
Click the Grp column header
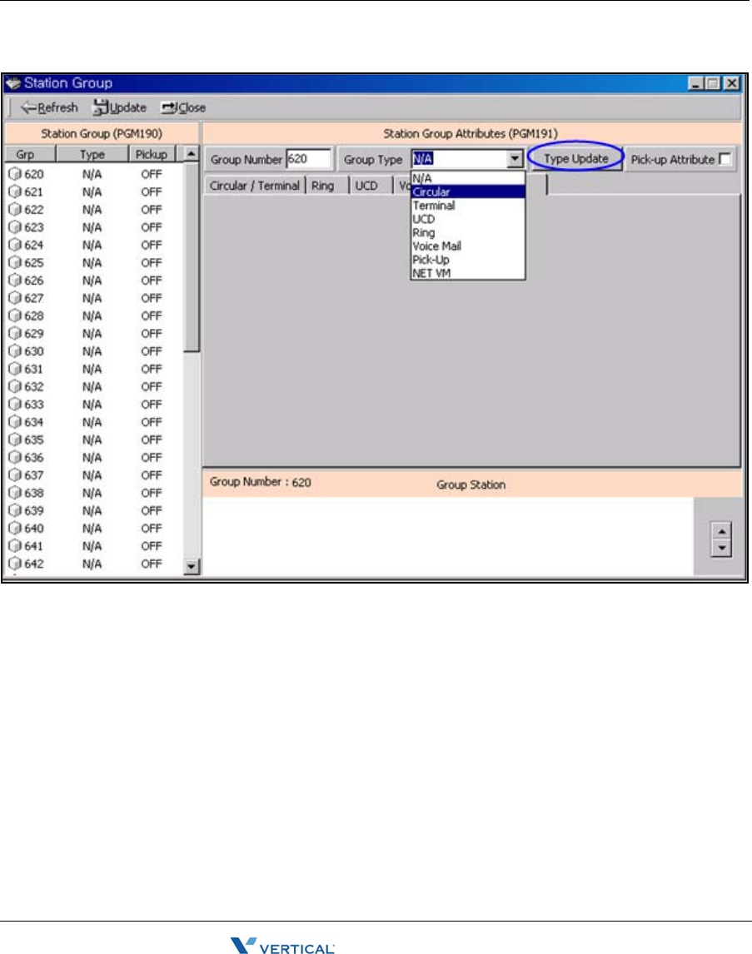(30, 154)
